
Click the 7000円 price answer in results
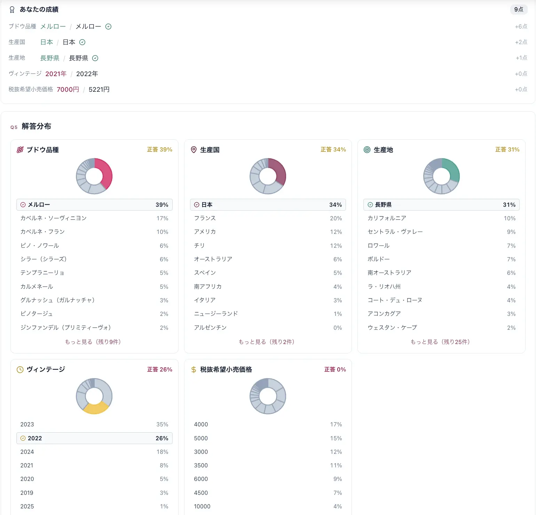pyautogui.click(x=68, y=89)
